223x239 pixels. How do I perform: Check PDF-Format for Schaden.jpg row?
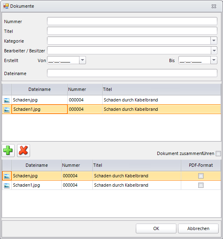[201, 176]
